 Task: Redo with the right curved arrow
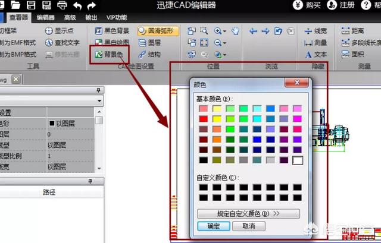[x=92, y=5]
